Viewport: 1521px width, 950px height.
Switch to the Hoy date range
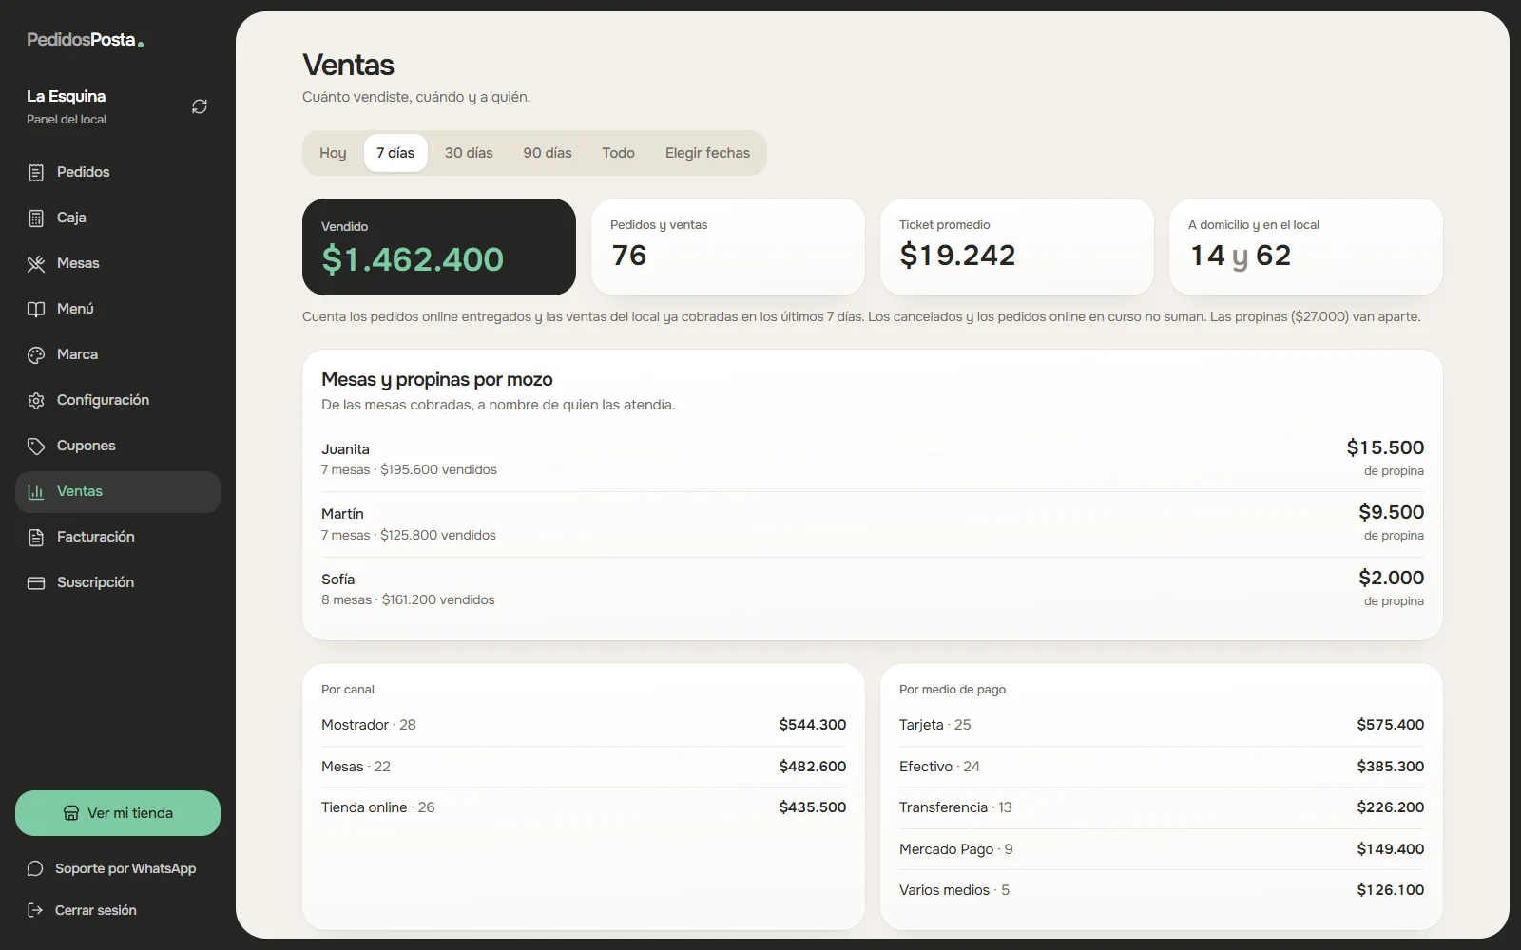point(333,153)
